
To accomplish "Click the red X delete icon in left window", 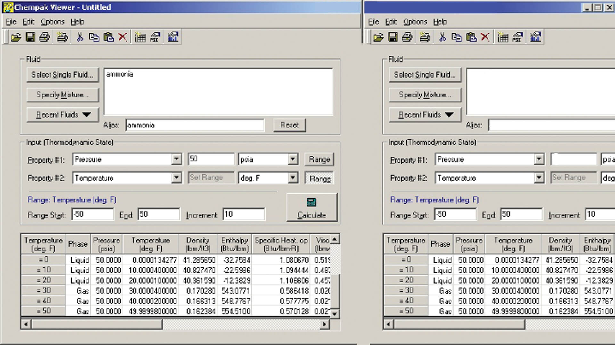I will pos(123,37).
